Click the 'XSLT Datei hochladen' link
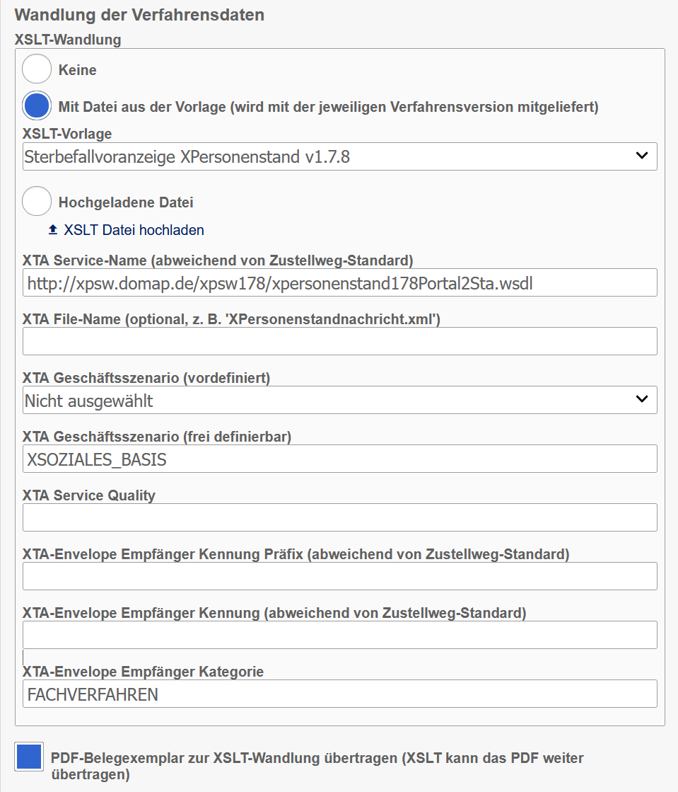The image size is (678, 792). pos(134,230)
